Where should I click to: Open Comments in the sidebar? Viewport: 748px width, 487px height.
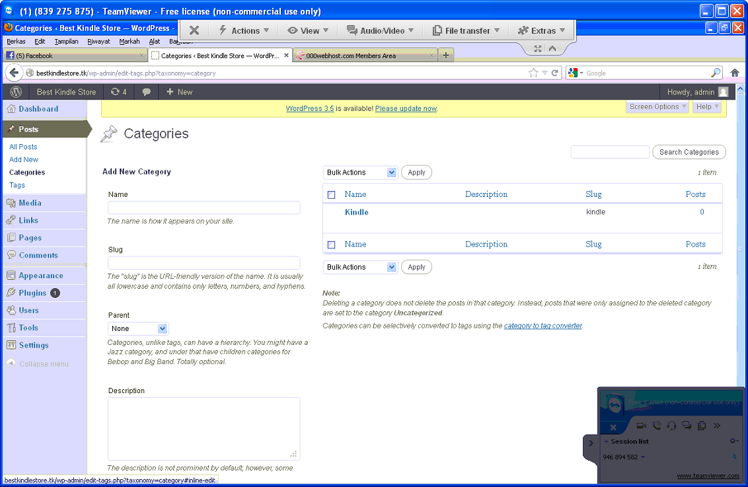click(38, 255)
